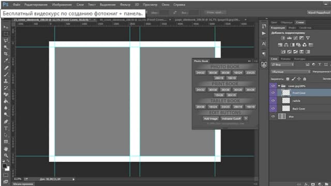Screen dimensions: 331x186
Task: Add an Invert adjustment layer
Action: point(283,52)
